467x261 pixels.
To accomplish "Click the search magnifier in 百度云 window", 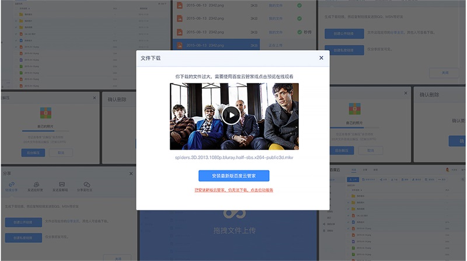I will tap(463, 179).
